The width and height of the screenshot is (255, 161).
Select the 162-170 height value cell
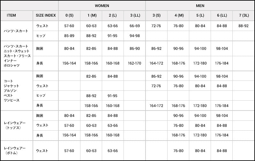coord(134,63)
